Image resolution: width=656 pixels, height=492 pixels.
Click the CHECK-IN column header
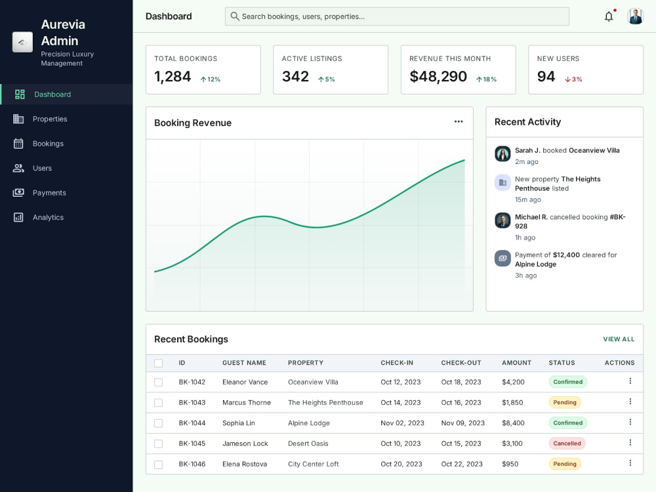tap(397, 363)
